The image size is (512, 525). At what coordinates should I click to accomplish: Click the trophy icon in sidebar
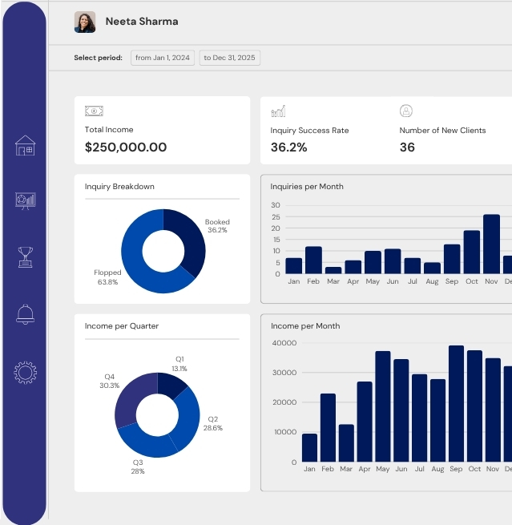tap(26, 257)
